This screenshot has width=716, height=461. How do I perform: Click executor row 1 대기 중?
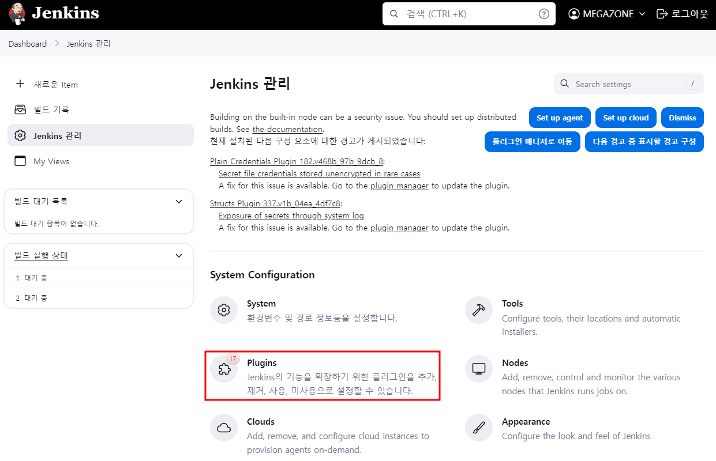coord(99,278)
